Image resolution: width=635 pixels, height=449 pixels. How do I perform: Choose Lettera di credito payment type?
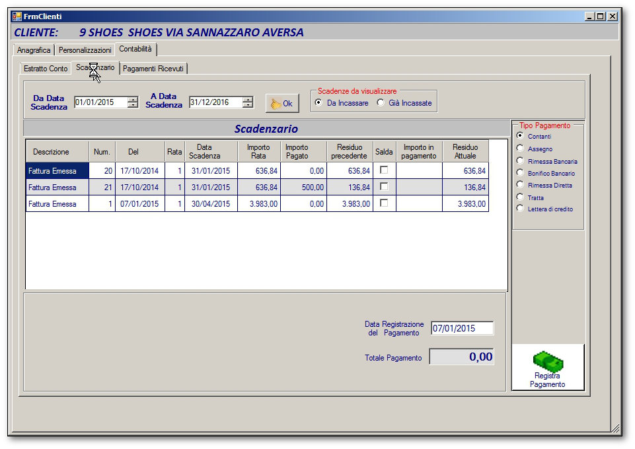[520, 209]
